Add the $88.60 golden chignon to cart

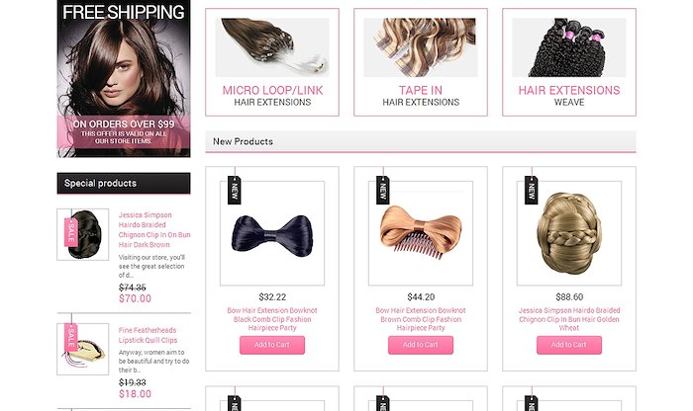(x=569, y=345)
